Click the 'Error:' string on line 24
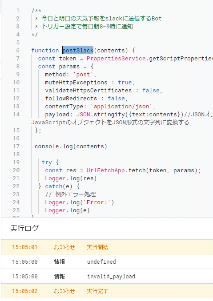This screenshot has height=301, width=213. 97,202
